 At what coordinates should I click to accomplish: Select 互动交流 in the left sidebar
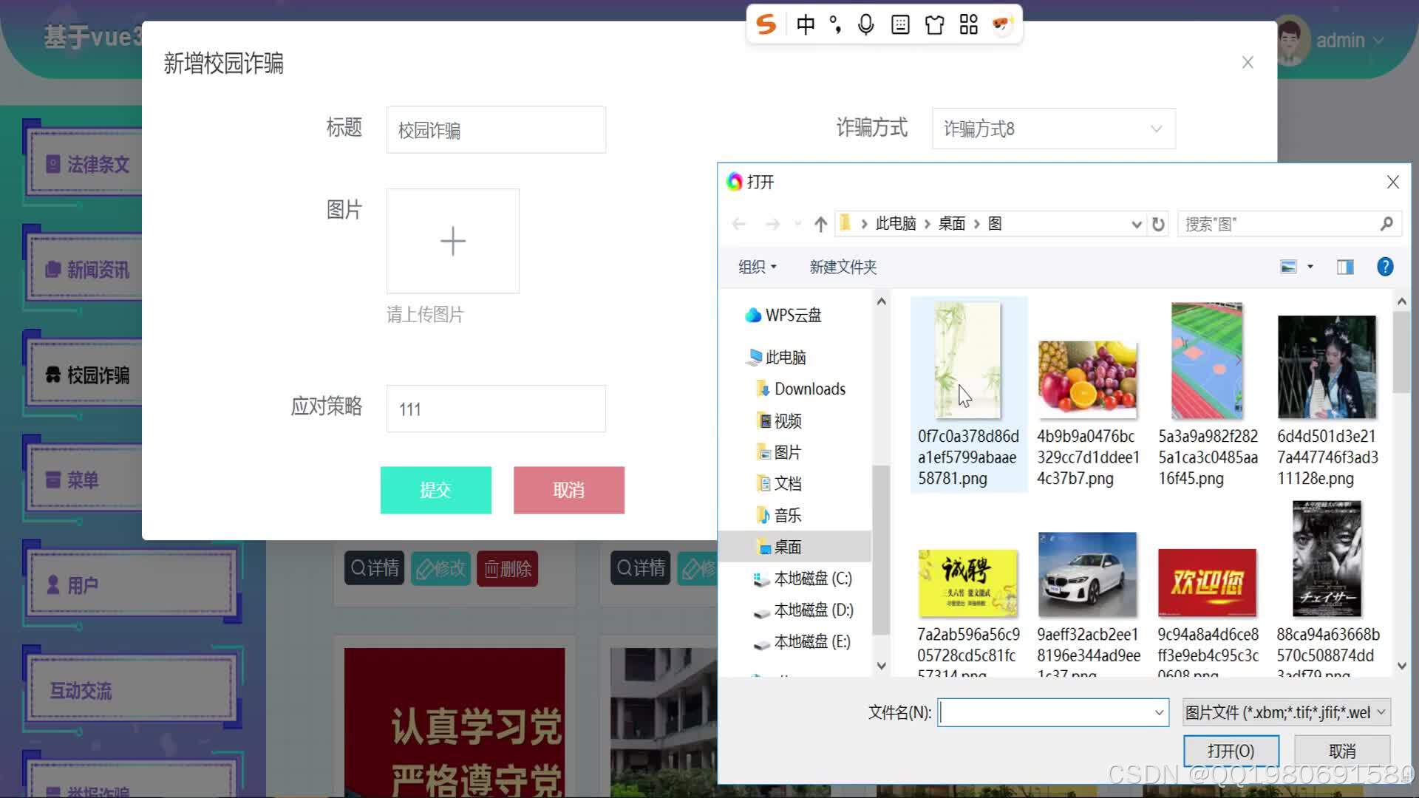tap(80, 692)
